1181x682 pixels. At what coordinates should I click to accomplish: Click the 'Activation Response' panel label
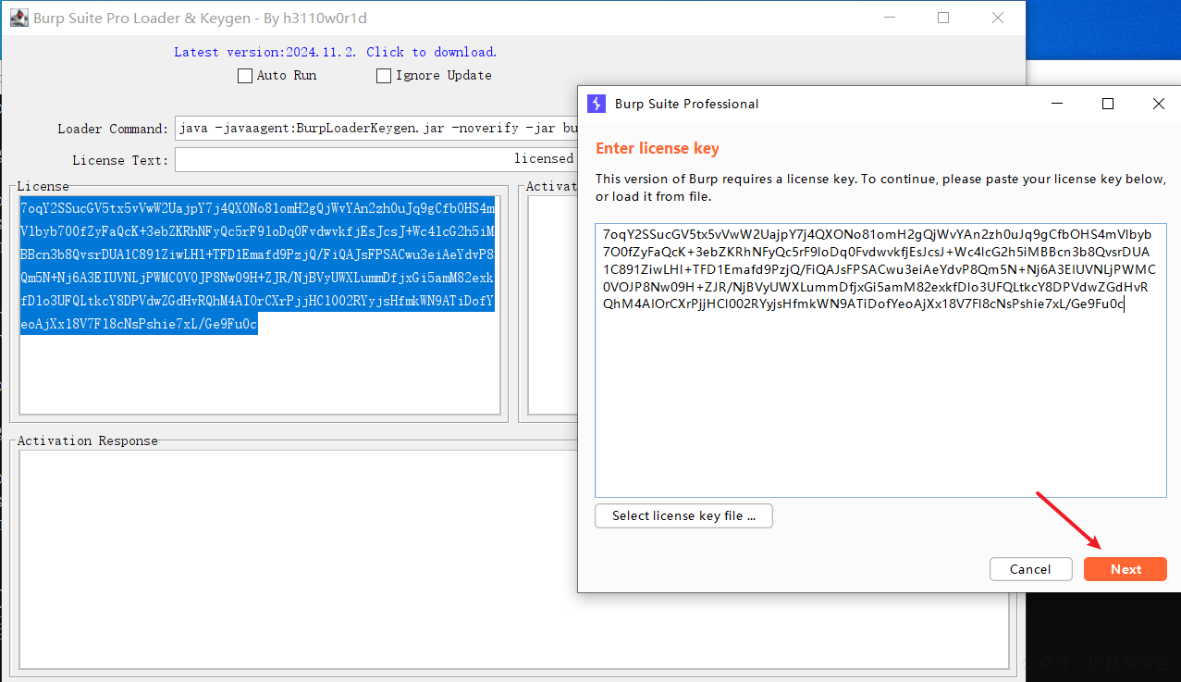(x=88, y=440)
